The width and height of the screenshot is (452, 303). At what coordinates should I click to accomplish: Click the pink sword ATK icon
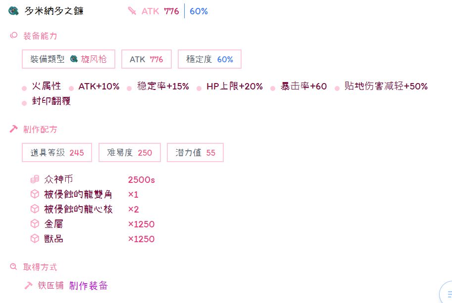tap(132, 11)
